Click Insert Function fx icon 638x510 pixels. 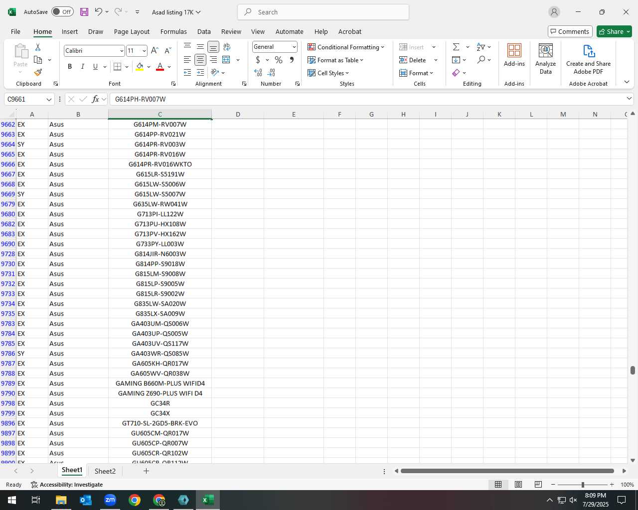click(x=96, y=99)
